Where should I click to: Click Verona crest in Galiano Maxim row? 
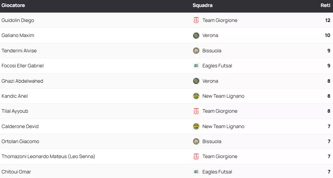tap(196, 35)
